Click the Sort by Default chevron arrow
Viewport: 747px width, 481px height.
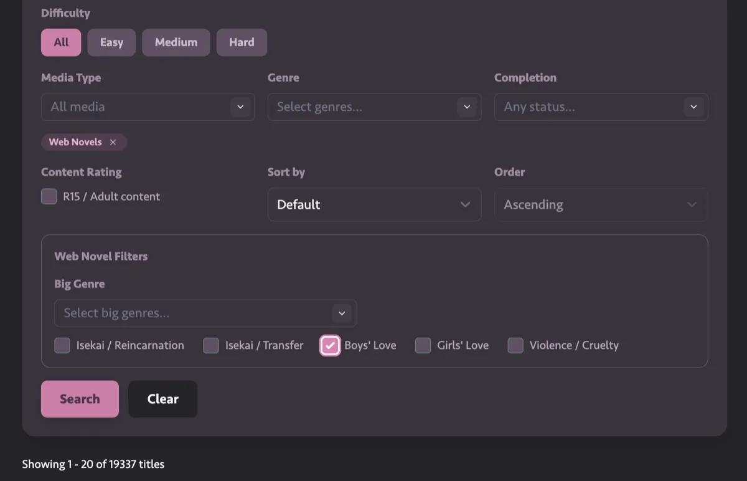click(x=465, y=204)
